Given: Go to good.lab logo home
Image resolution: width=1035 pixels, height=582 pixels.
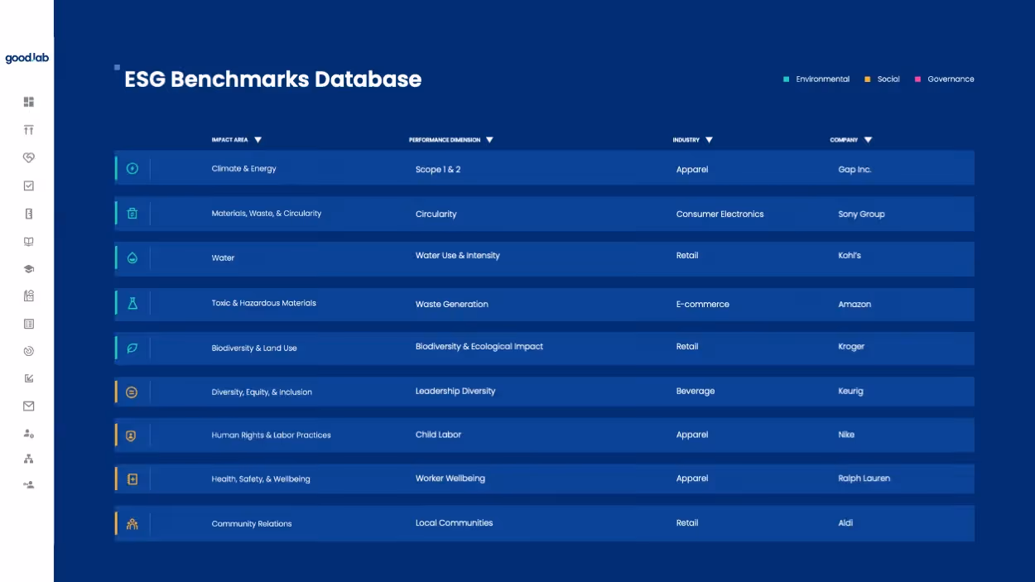Looking at the screenshot, I should tap(27, 58).
